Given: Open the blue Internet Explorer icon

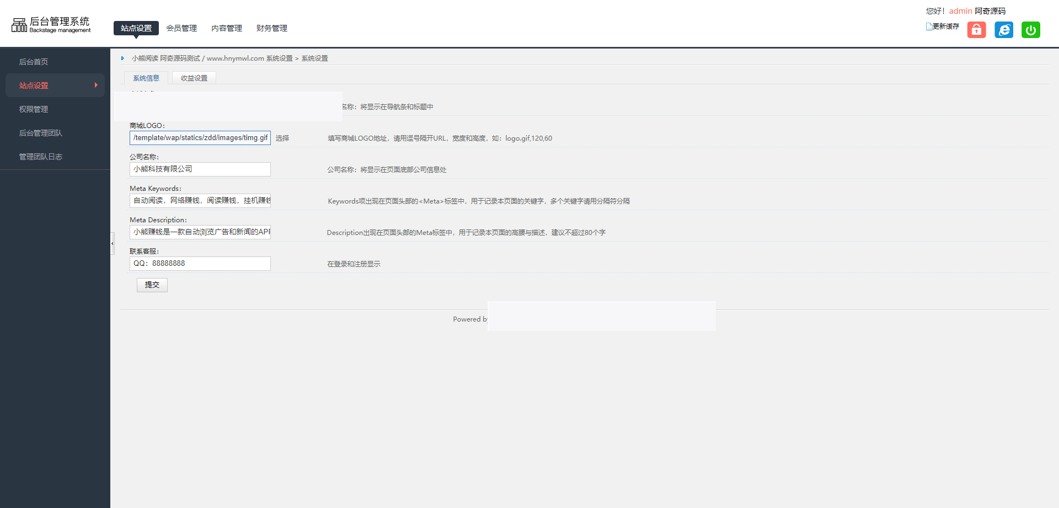Looking at the screenshot, I should coord(1004,30).
